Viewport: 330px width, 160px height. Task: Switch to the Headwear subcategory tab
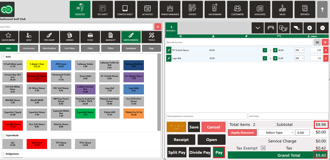coord(131,48)
